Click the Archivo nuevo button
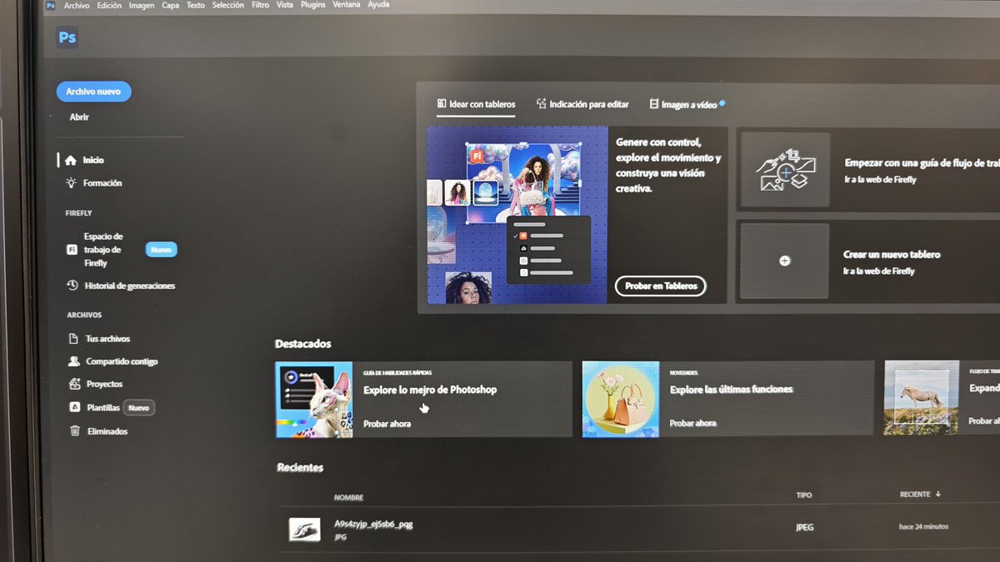 pyautogui.click(x=93, y=92)
